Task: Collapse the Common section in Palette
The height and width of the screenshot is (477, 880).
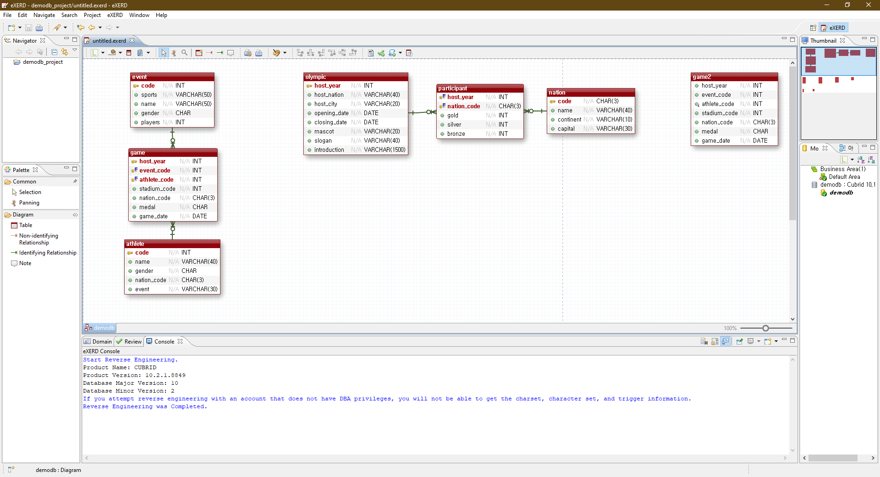Action: (x=24, y=182)
